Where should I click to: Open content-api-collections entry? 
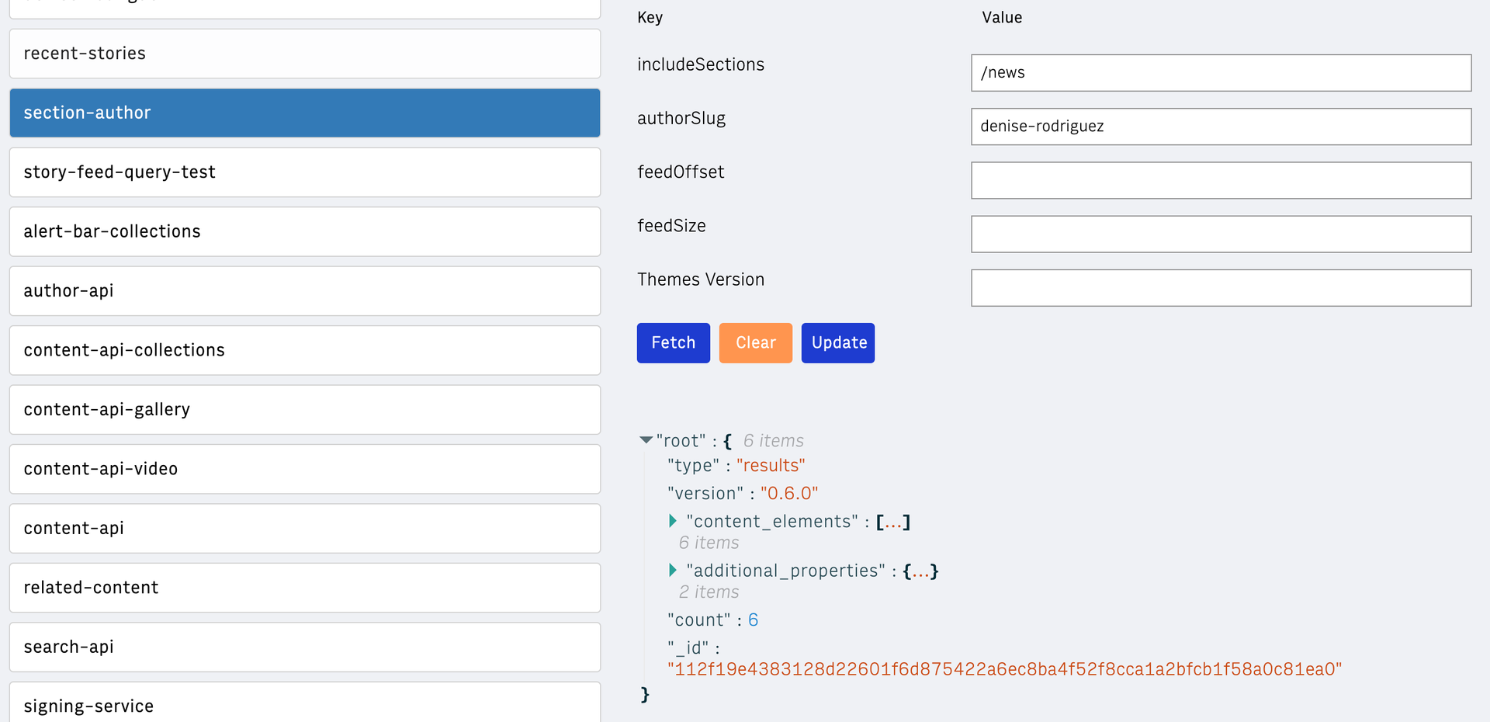[305, 350]
